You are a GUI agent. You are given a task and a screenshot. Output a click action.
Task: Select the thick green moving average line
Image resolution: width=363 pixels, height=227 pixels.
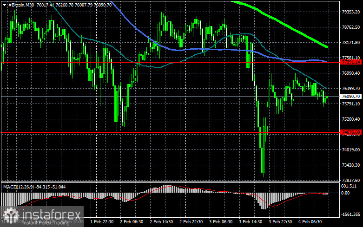[288, 27]
